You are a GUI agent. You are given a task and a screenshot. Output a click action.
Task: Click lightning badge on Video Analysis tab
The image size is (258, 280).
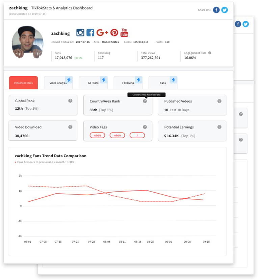click(69, 80)
